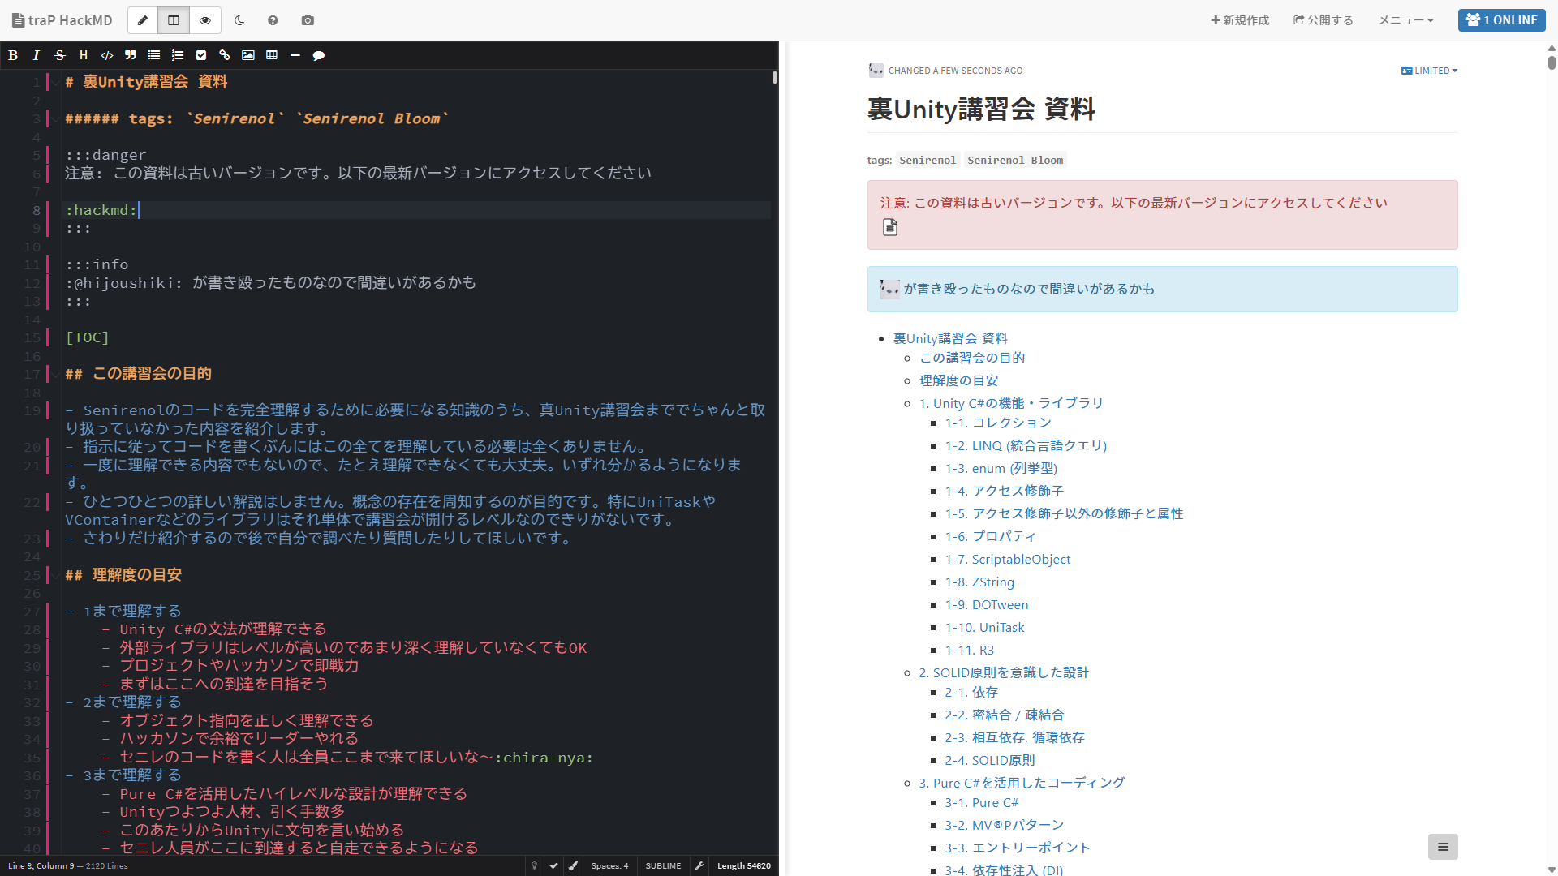Image resolution: width=1558 pixels, height=876 pixels.
Task: Click editor vertical scrollbar thumb
Action: click(775, 78)
